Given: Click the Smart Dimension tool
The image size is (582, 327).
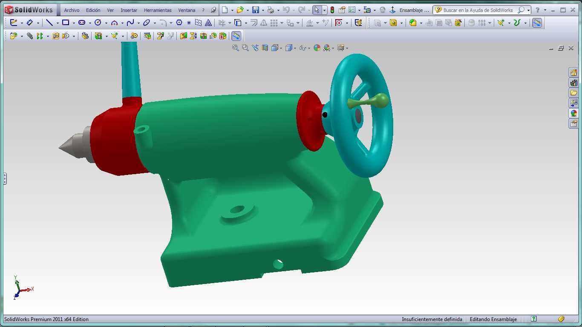Looking at the screenshot, I should pos(29,23).
